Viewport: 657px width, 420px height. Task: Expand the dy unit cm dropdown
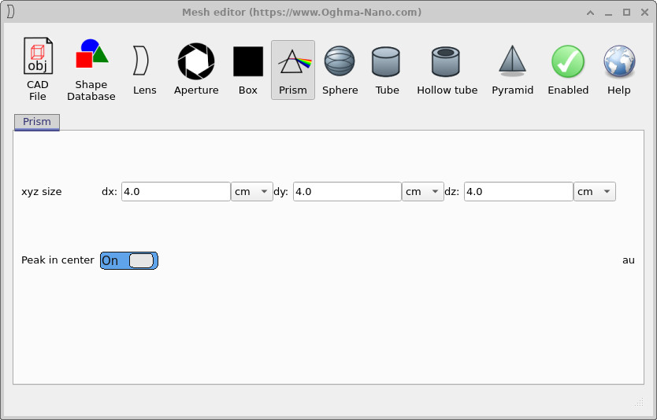(422, 192)
